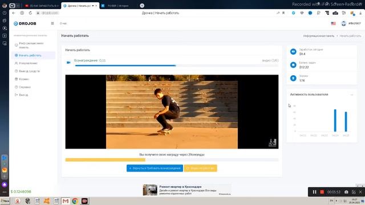Reload the page
The image size is (365, 205).
30,13
